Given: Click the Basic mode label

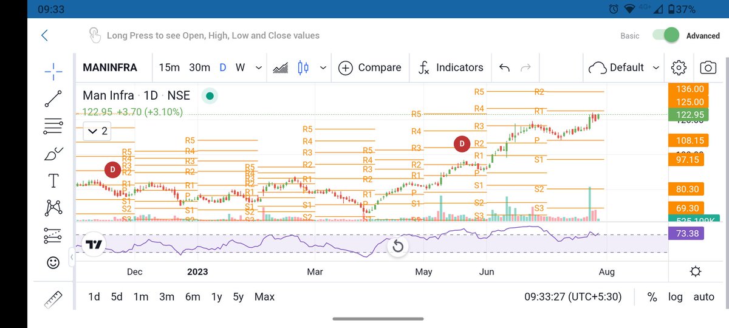Looking at the screenshot, I should (630, 36).
